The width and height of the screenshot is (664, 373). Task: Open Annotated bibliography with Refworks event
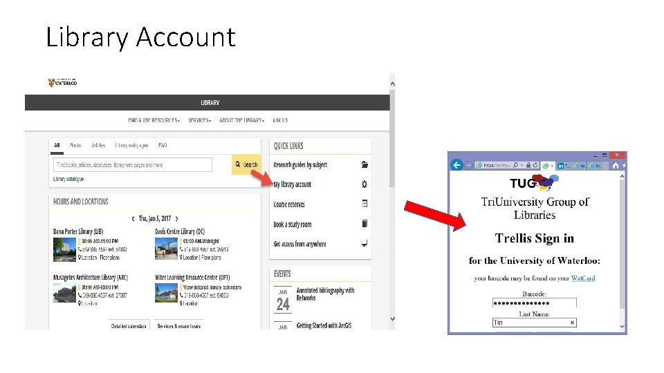tap(325, 294)
